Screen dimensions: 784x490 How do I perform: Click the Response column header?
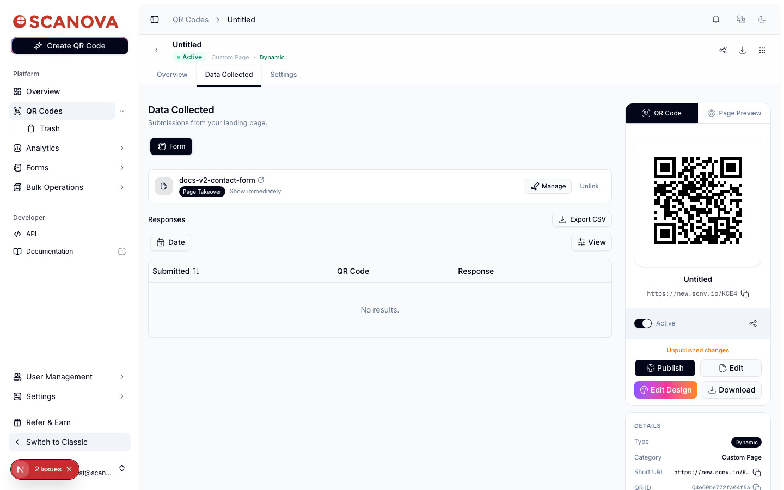[x=476, y=271]
